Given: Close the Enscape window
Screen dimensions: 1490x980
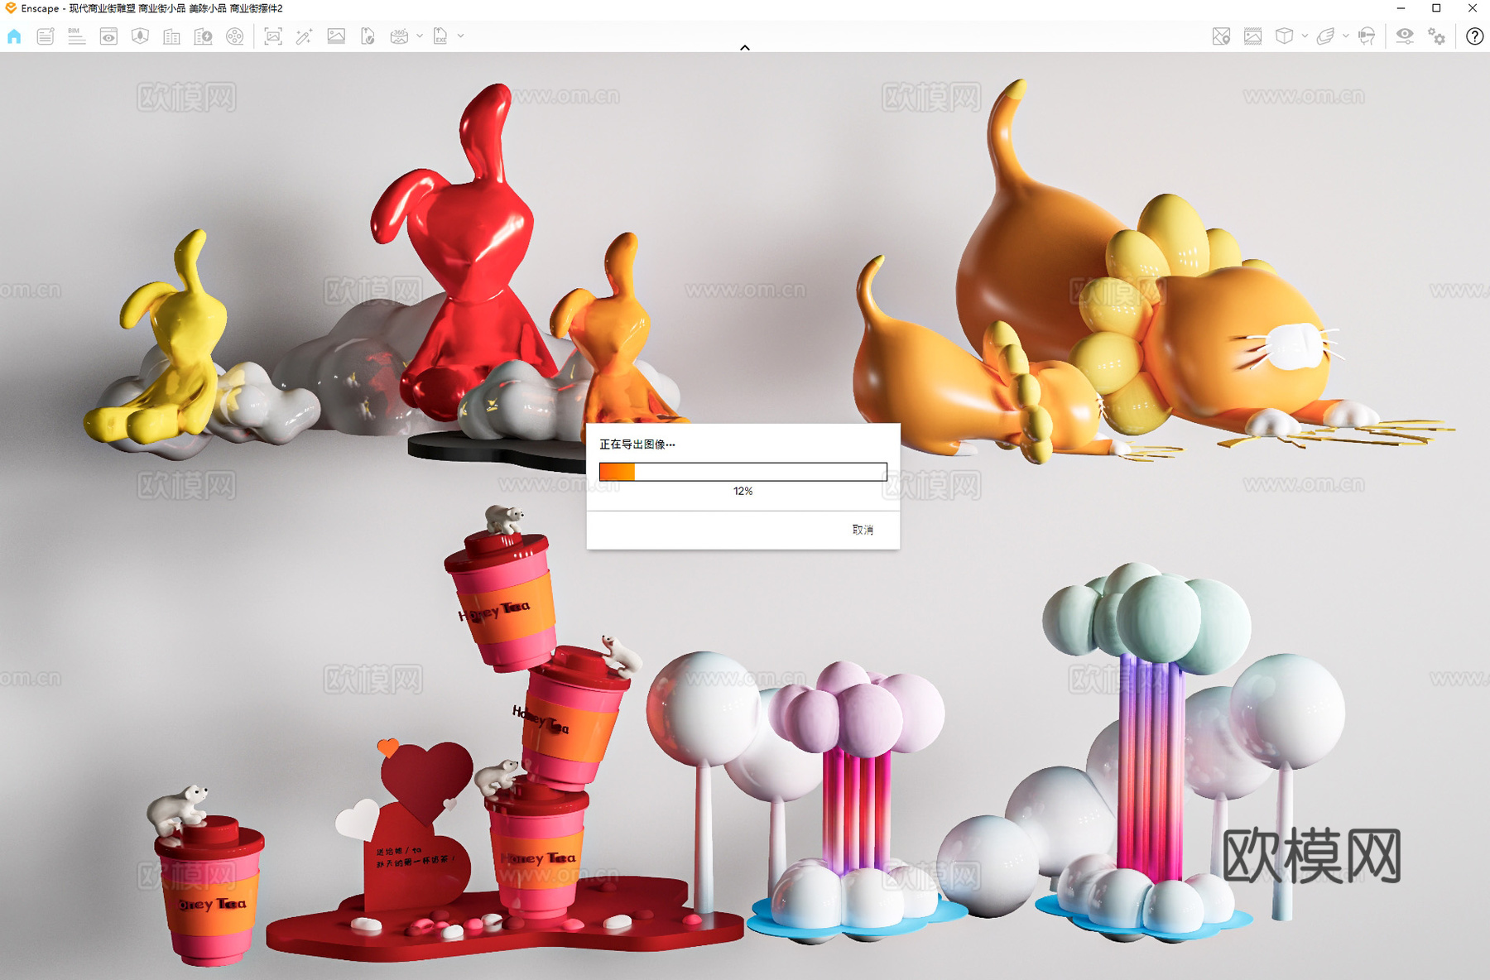Looking at the screenshot, I should pyautogui.click(x=1472, y=8).
